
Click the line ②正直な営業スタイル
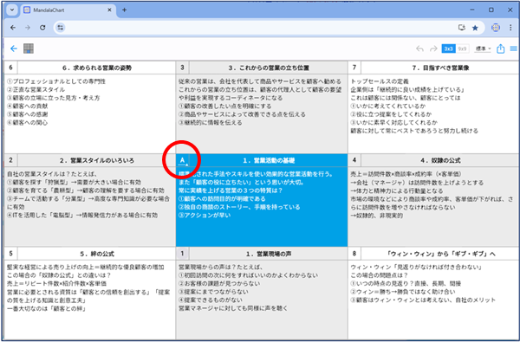[x=36, y=90]
